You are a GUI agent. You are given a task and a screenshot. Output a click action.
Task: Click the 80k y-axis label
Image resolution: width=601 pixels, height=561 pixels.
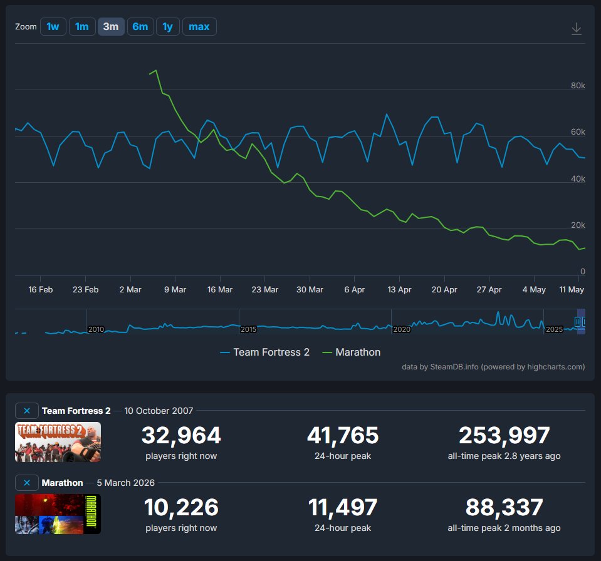tap(578, 85)
